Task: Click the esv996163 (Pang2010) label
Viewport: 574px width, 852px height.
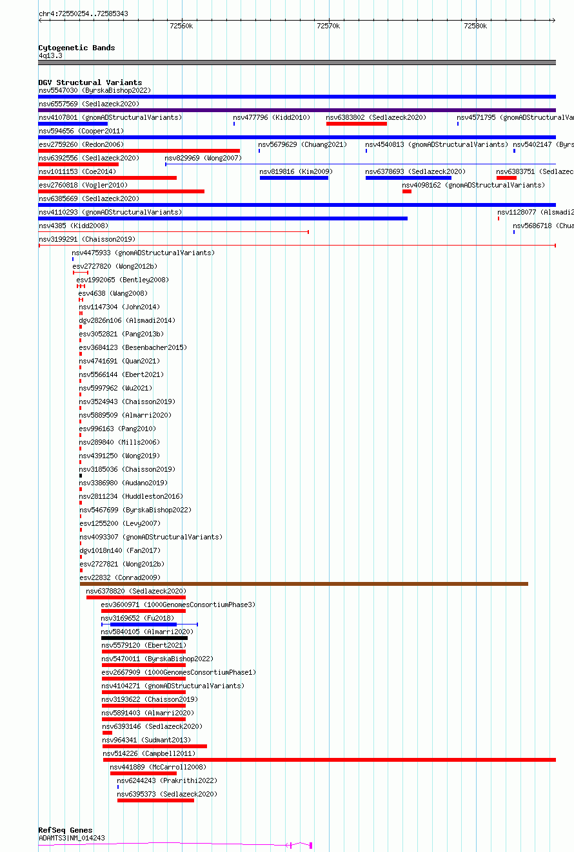Action: pos(118,429)
